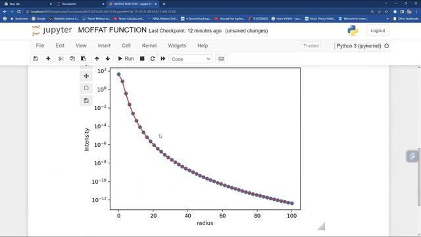Run the current cell
Screen dimensions: 421x237
tap(126, 59)
